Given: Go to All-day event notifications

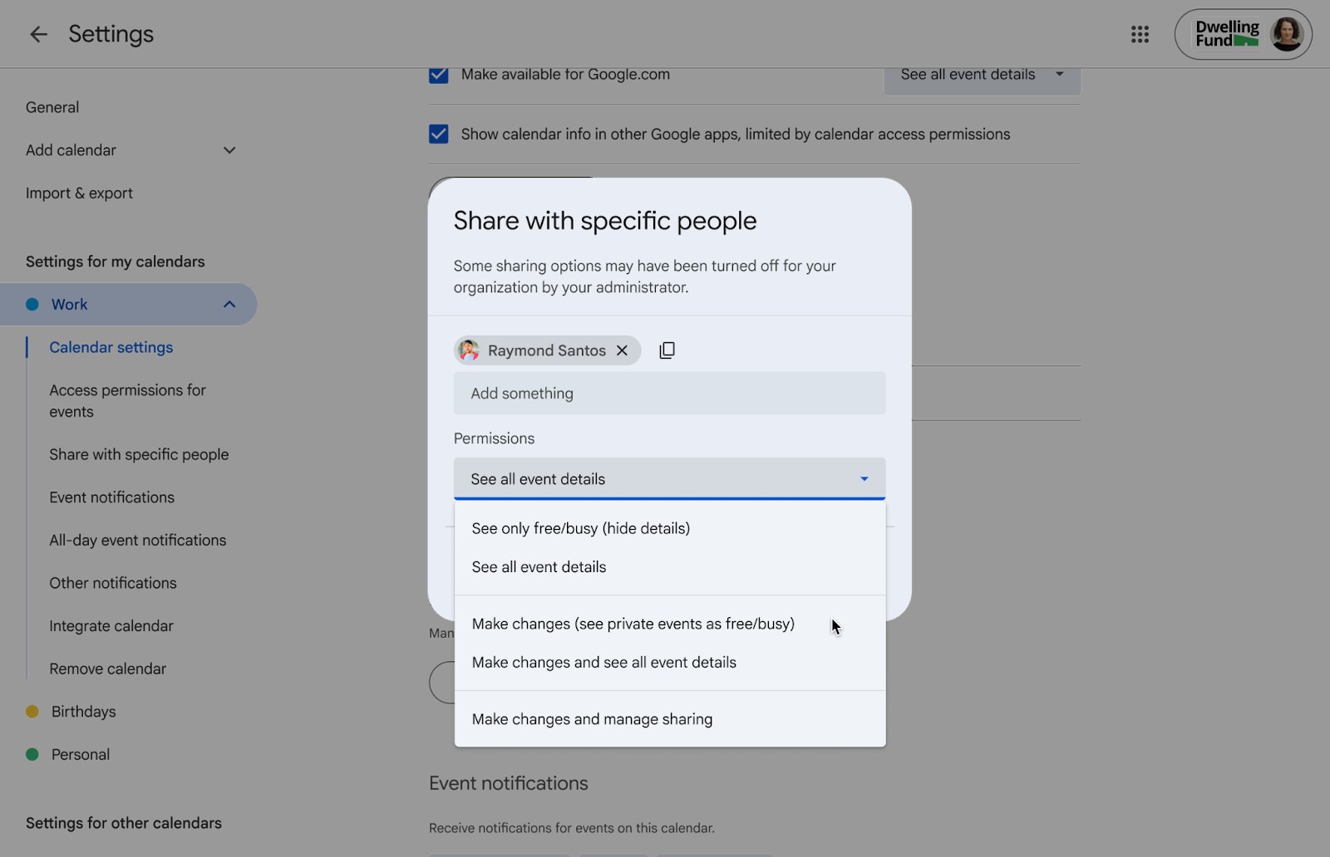Looking at the screenshot, I should [x=138, y=541].
